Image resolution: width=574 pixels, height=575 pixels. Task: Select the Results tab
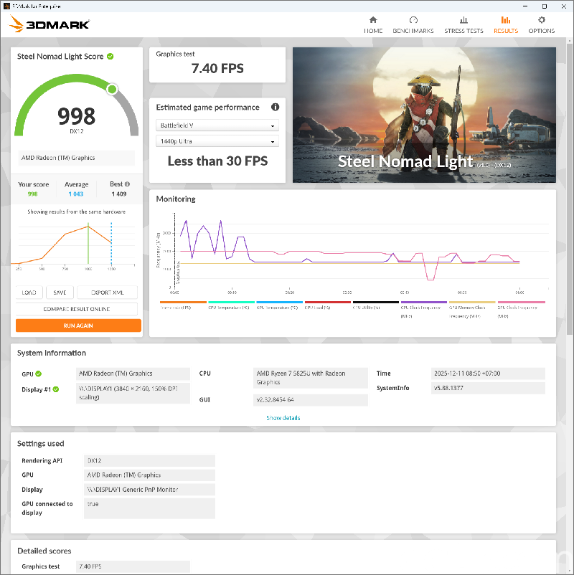point(506,23)
